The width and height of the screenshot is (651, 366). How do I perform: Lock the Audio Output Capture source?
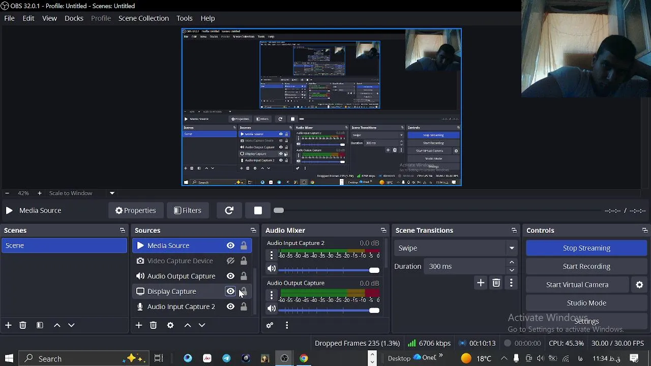(244, 276)
